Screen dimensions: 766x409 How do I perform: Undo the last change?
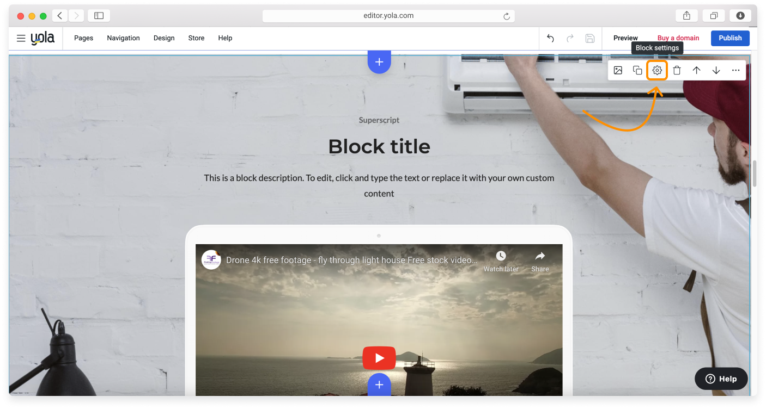[550, 38]
